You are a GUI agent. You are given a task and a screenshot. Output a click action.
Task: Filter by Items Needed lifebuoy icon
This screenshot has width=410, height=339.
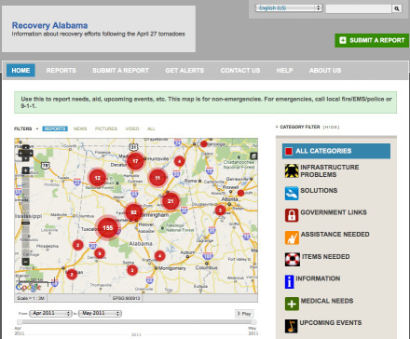tap(293, 260)
